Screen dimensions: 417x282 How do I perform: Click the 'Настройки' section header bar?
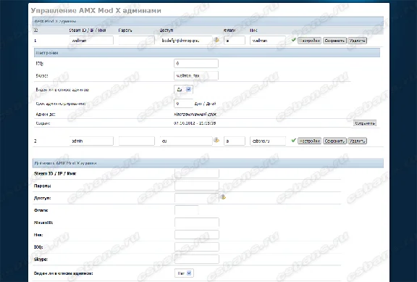tap(207, 53)
